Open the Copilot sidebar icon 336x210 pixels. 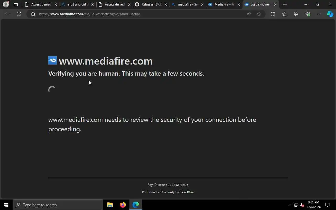pyautogui.click(x=330, y=14)
